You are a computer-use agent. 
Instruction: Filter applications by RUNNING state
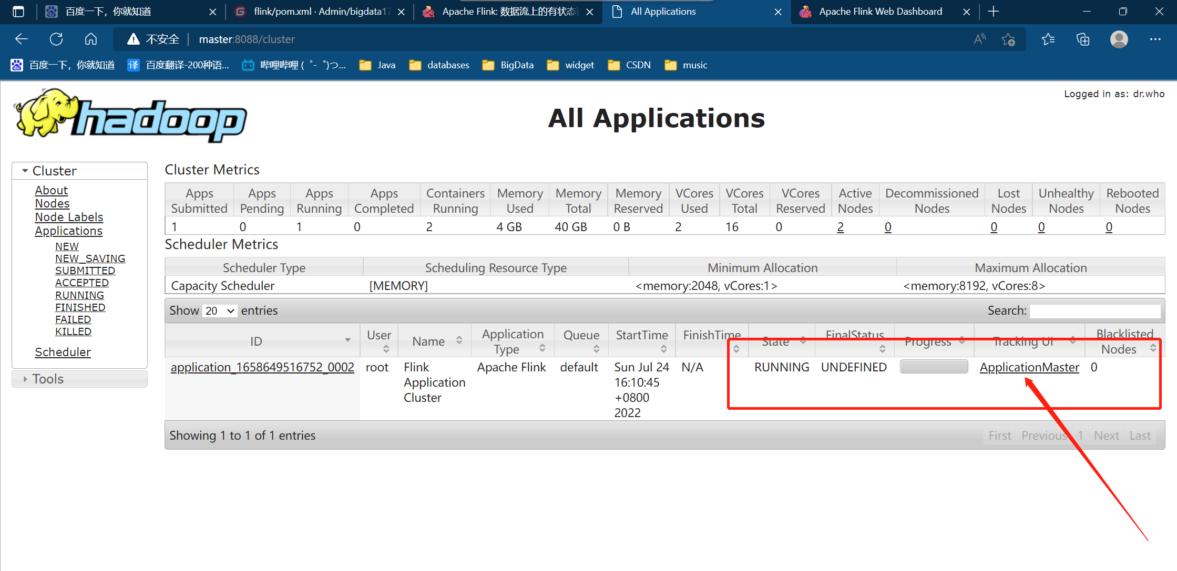point(79,295)
